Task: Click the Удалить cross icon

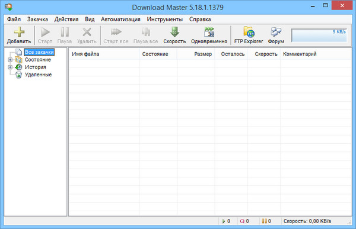Action: (87, 32)
